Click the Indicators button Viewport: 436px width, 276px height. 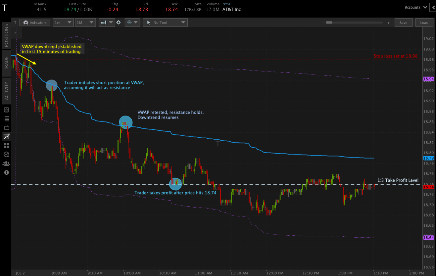(x=34, y=22)
